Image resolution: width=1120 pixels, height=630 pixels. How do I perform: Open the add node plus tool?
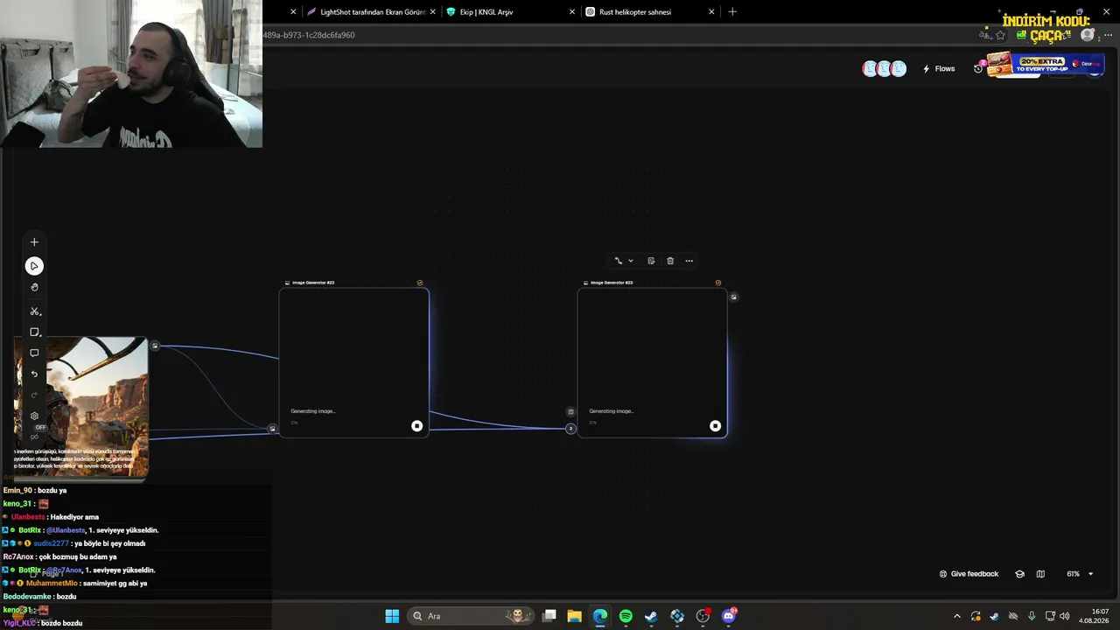pos(34,242)
